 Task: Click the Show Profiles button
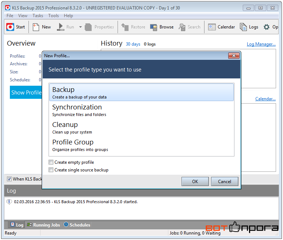click(26, 92)
